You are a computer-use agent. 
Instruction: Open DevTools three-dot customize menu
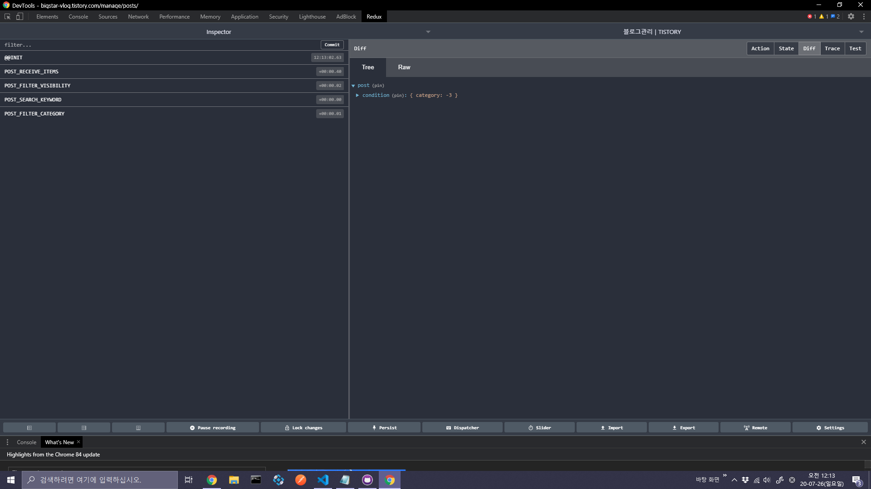(864, 16)
